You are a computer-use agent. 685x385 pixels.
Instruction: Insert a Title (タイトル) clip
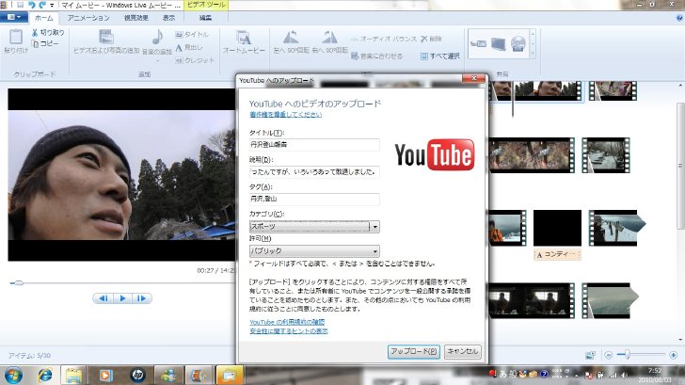192,35
